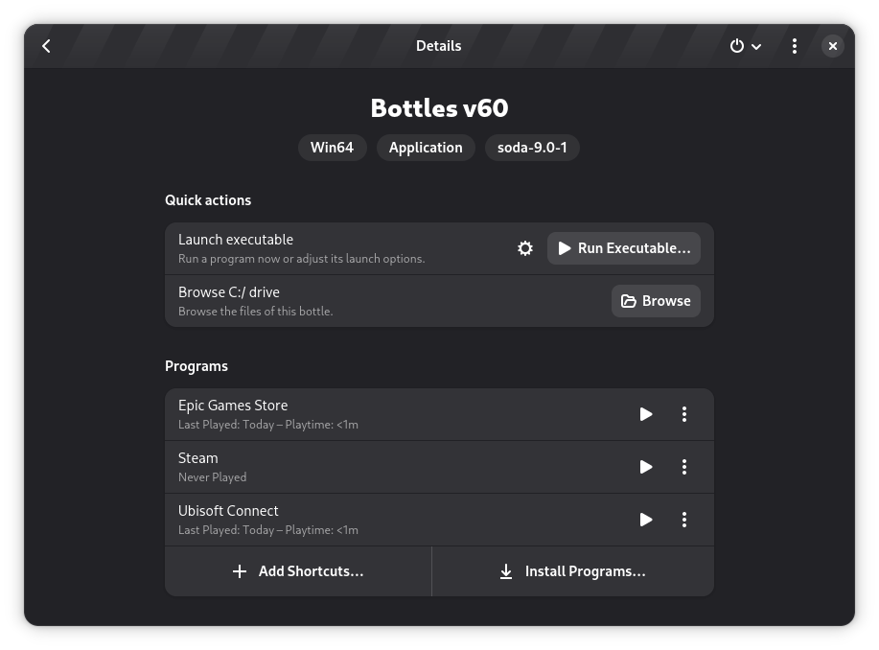Viewport: 879px width, 650px height.
Task: Open the power options dropdown
Action: (x=745, y=46)
